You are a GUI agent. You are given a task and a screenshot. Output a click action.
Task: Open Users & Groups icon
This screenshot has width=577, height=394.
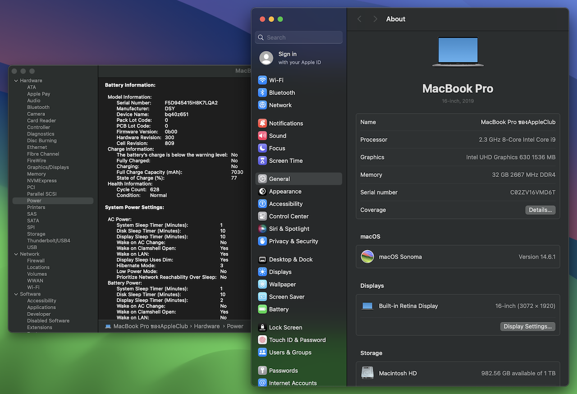262,353
